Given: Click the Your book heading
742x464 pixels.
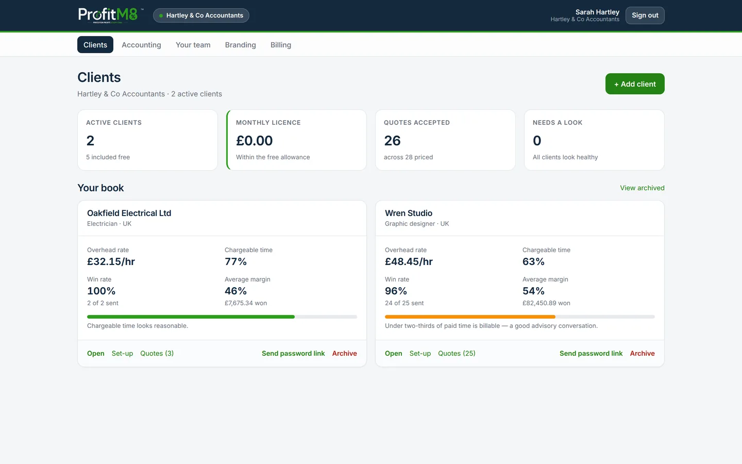Looking at the screenshot, I should (x=100, y=188).
